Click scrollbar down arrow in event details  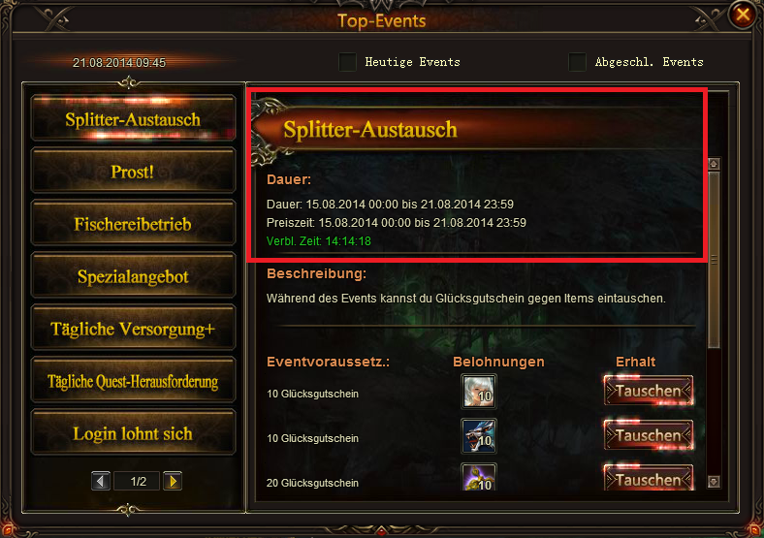click(714, 482)
